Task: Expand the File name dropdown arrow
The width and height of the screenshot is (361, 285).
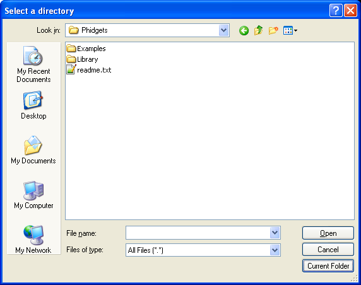Action: (275, 233)
